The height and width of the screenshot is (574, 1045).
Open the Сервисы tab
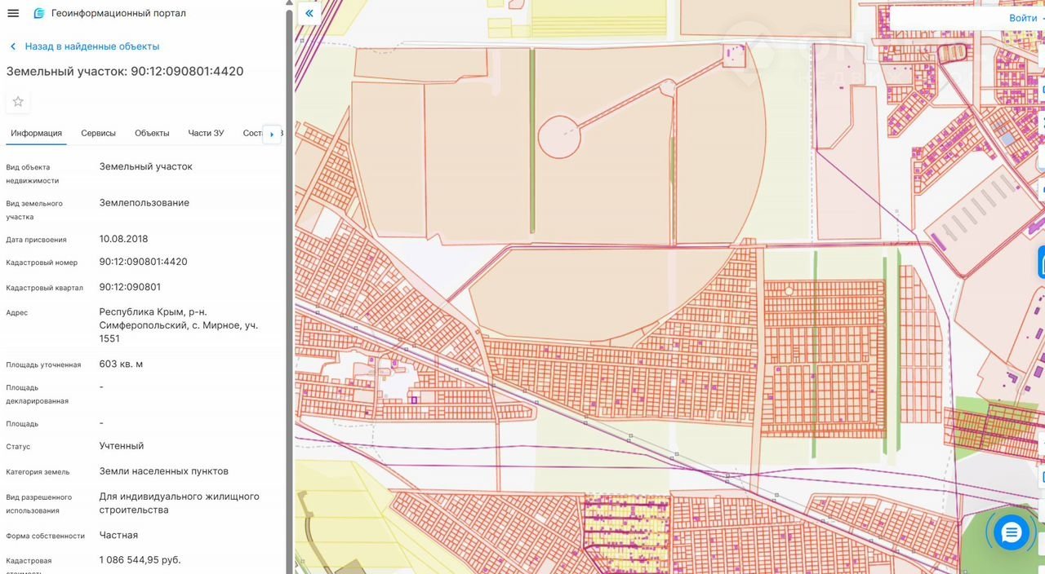98,133
